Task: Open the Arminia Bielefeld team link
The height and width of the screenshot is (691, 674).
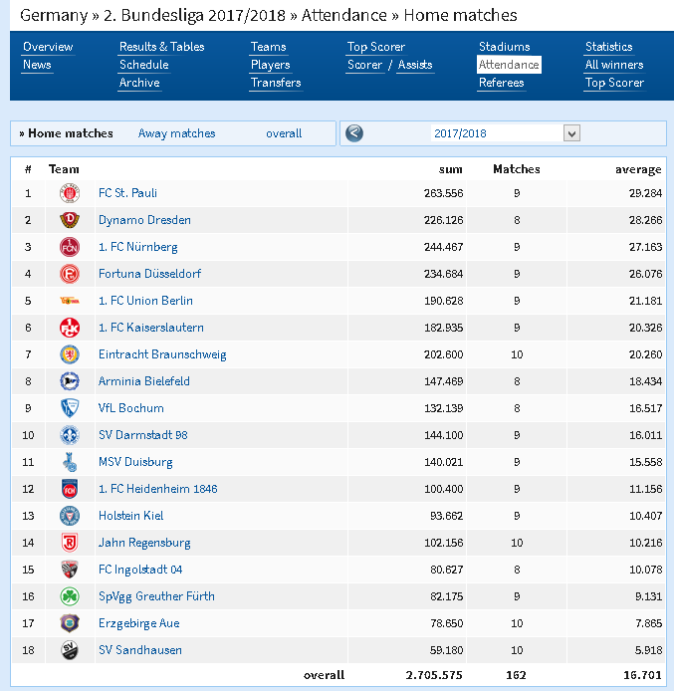Action: click(x=144, y=381)
